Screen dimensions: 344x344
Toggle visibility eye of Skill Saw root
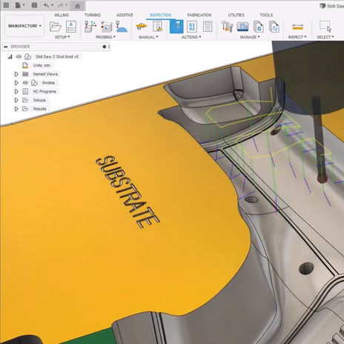pyautogui.click(x=19, y=57)
